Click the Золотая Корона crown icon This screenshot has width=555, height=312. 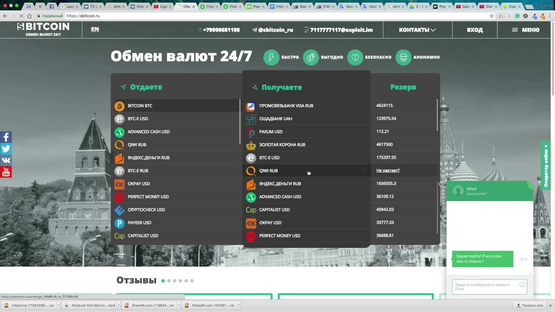(x=251, y=145)
